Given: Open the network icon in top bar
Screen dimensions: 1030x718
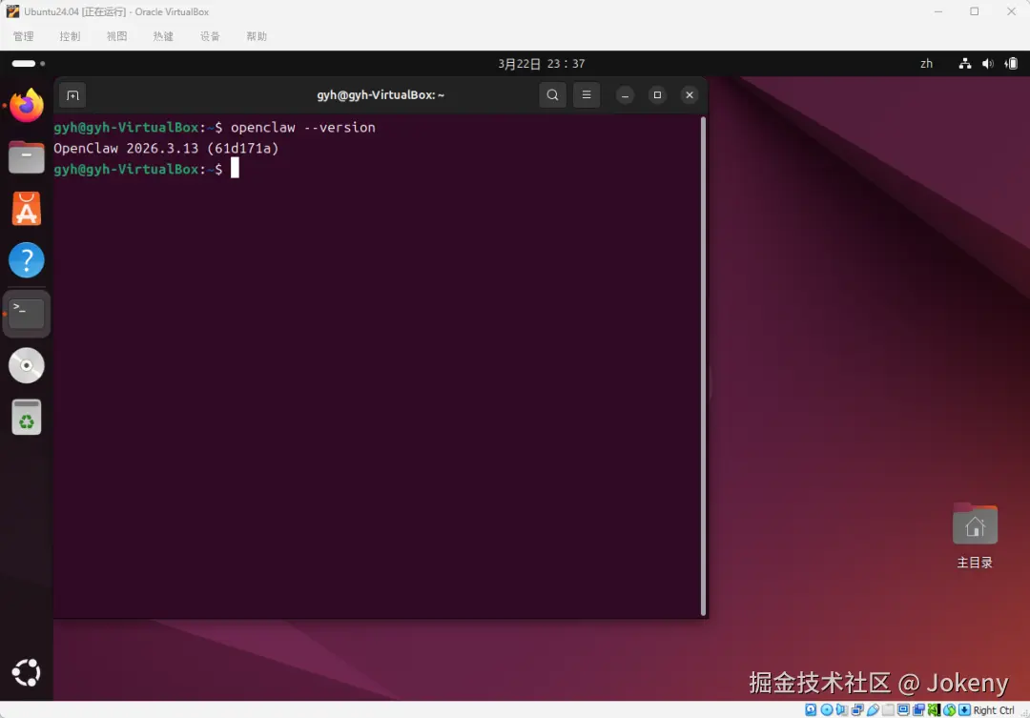Looking at the screenshot, I should coord(964,64).
